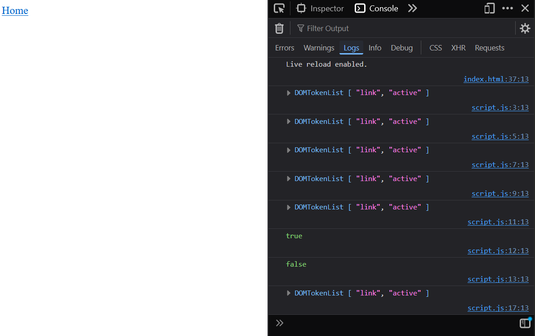
Task: Expand DOMTokenList logged at script.js:17:13
Action: click(x=289, y=293)
